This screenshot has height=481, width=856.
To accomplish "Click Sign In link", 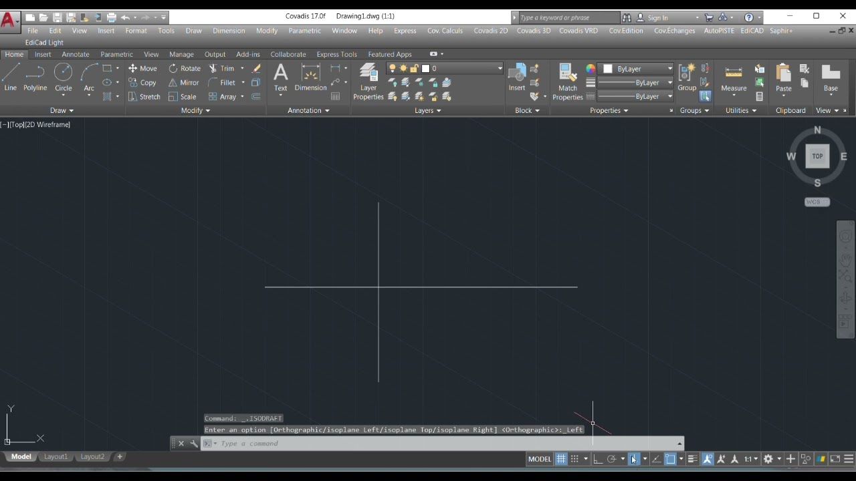I will click(657, 18).
